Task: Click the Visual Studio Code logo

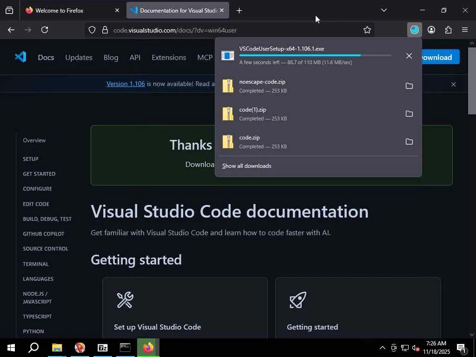Action: [20, 57]
